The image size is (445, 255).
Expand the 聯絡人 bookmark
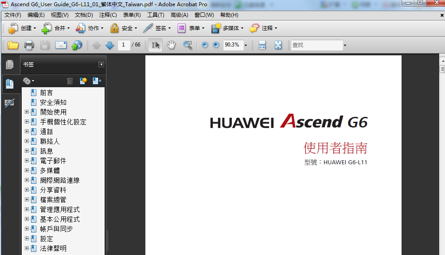(27, 141)
